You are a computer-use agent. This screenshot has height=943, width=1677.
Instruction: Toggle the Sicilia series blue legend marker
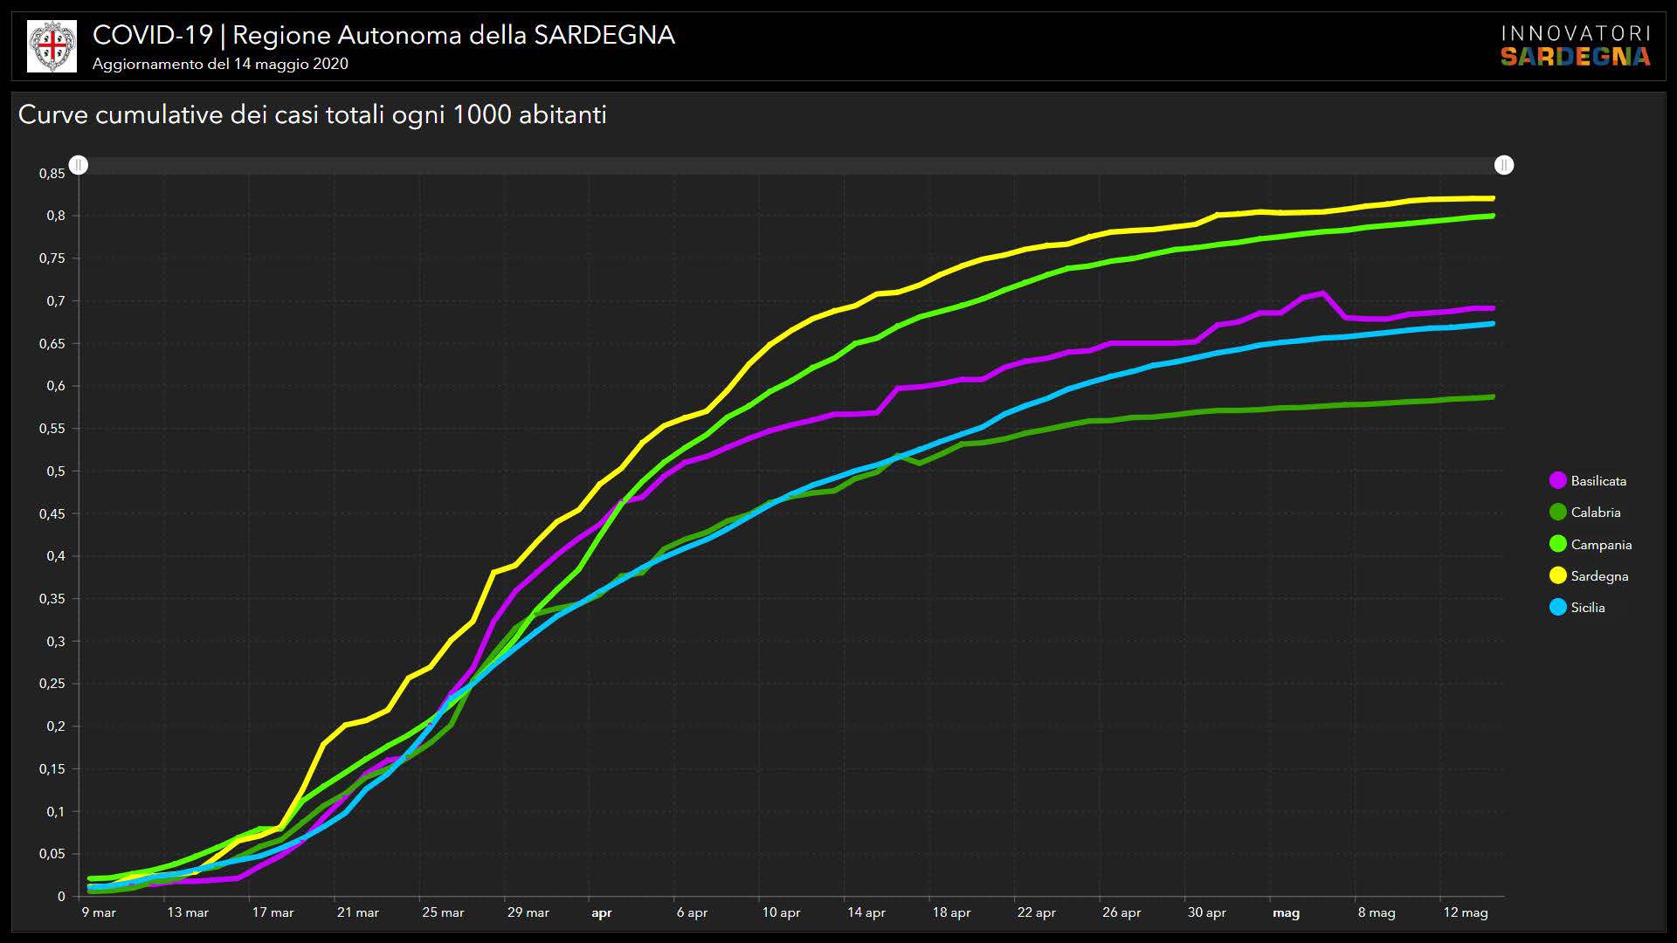click(1557, 607)
